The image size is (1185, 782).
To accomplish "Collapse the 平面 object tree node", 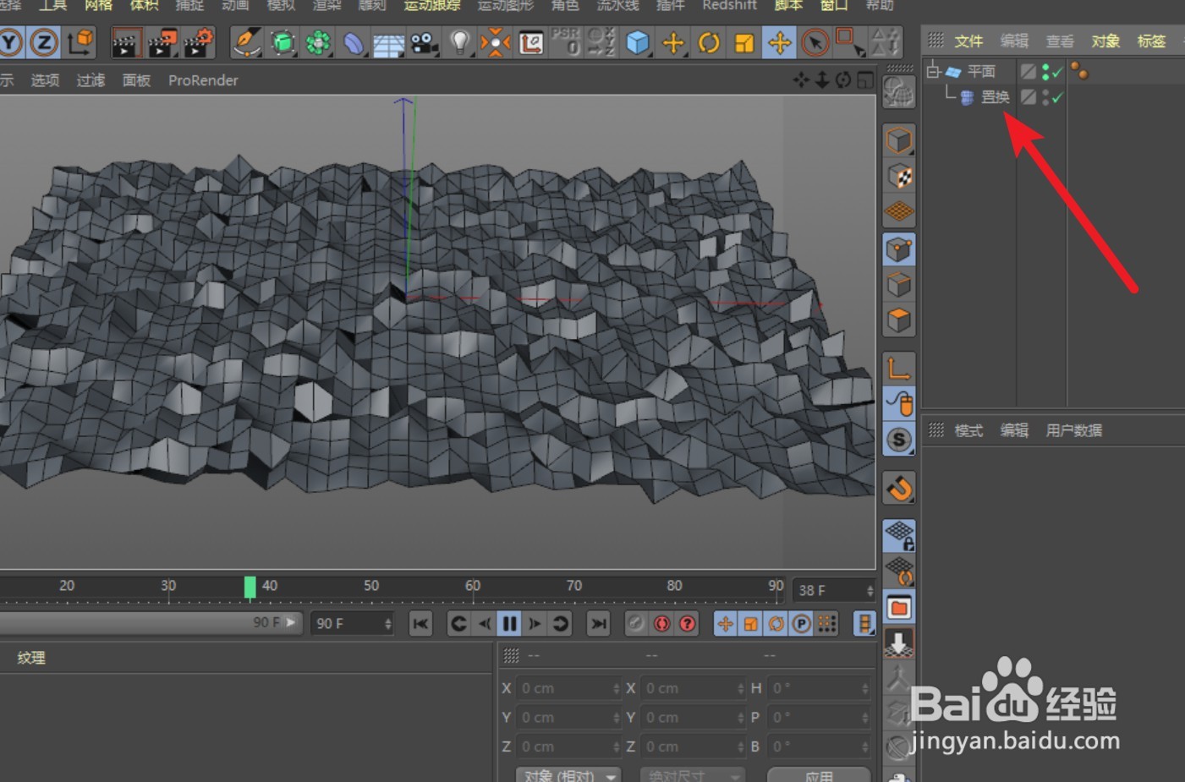I will pyautogui.click(x=933, y=71).
